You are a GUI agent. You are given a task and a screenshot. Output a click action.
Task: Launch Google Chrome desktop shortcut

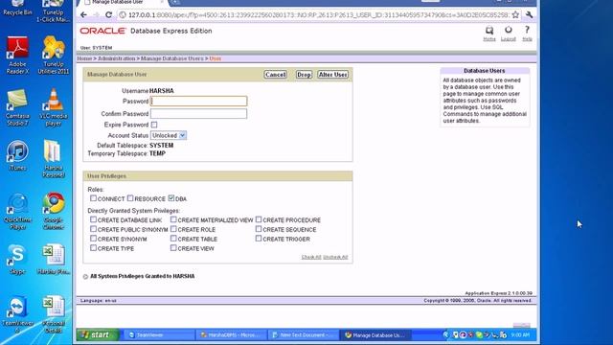tap(54, 211)
